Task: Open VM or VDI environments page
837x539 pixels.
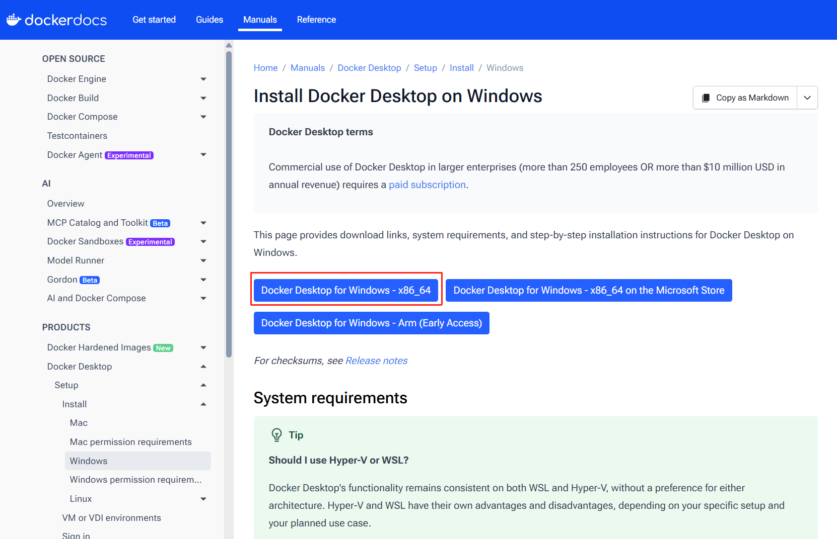Action: [111, 518]
